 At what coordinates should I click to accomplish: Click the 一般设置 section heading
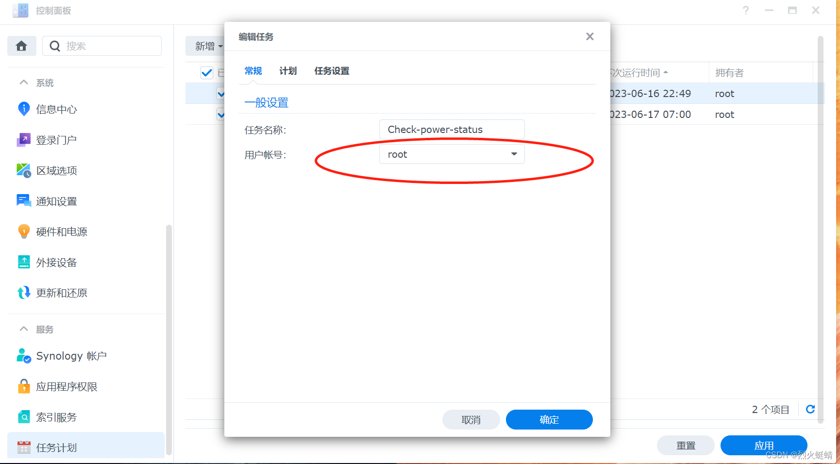[x=266, y=102]
